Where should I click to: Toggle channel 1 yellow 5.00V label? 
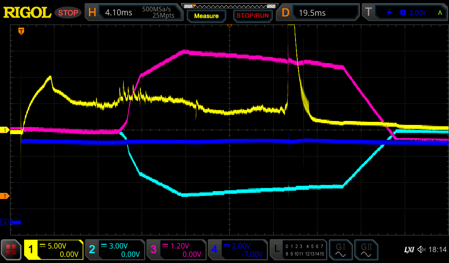coord(53,250)
